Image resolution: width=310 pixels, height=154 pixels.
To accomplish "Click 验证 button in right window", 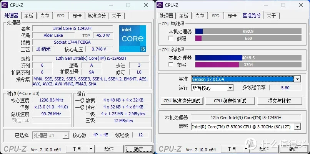I will click(264, 149).
